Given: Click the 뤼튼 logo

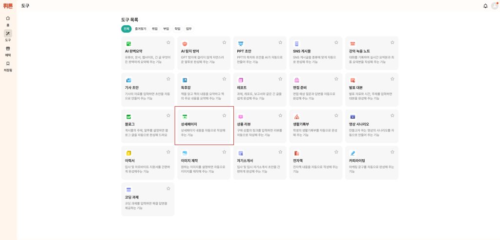Looking at the screenshot, I should [x=7, y=6].
